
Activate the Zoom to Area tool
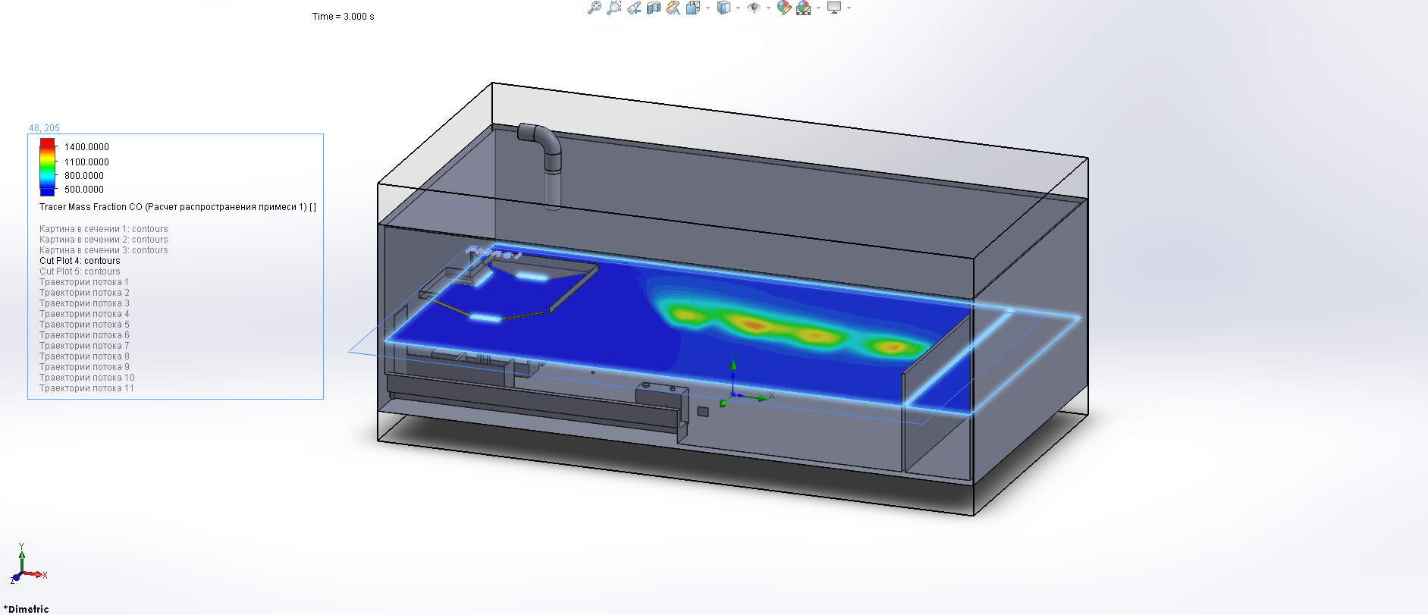(x=614, y=8)
